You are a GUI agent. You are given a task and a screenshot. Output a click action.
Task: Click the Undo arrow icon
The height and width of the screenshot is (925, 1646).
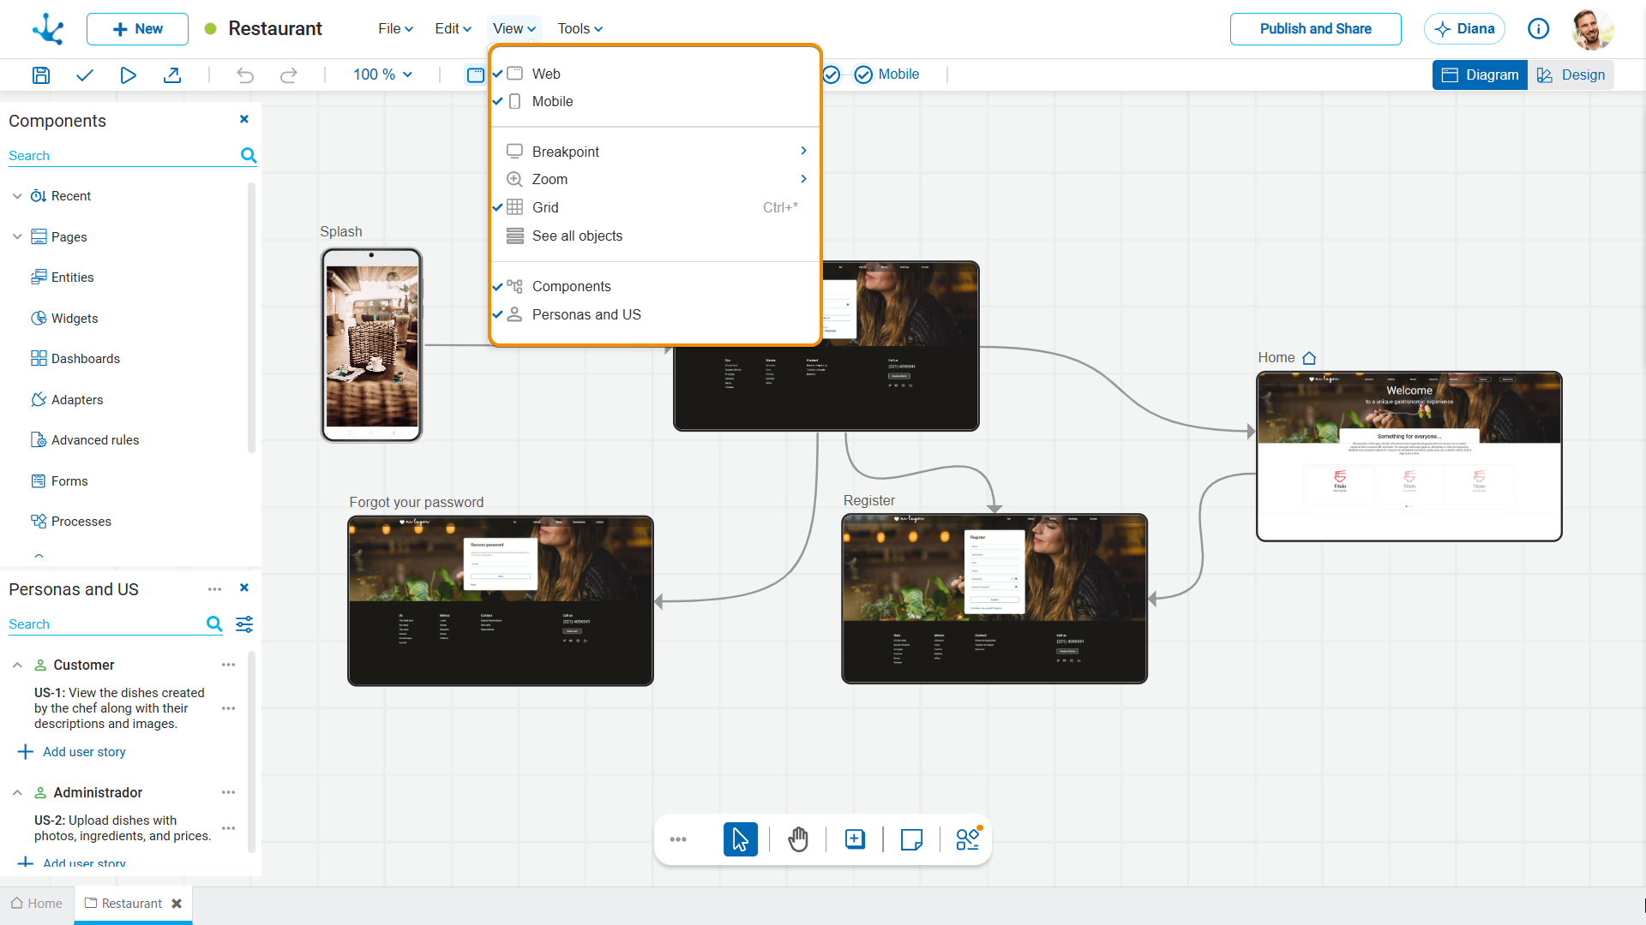(x=245, y=75)
